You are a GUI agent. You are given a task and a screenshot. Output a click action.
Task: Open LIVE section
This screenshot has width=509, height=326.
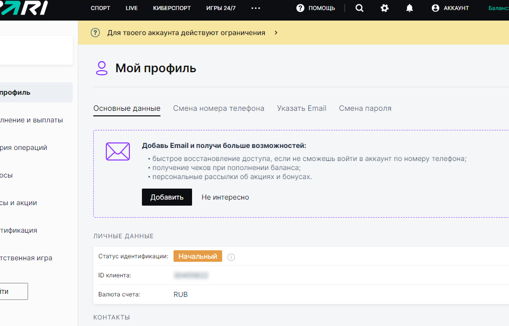coord(131,8)
